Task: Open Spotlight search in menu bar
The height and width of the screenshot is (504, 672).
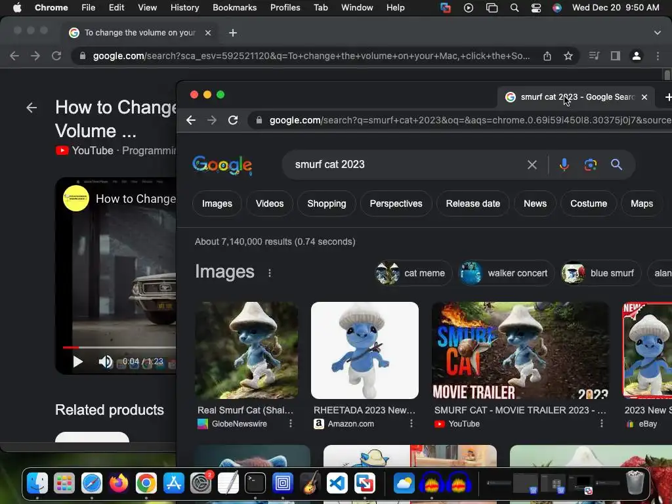Action: pyautogui.click(x=514, y=8)
